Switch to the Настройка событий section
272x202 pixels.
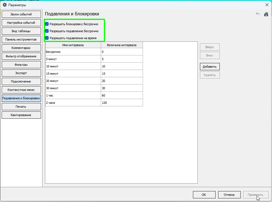tap(21, 23)
